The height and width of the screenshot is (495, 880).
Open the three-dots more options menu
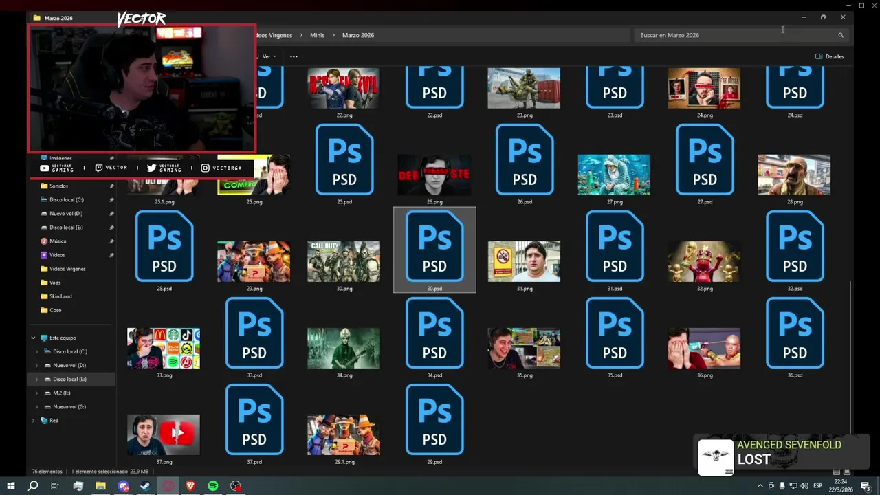pyautogui.click(x=294, y=56)
